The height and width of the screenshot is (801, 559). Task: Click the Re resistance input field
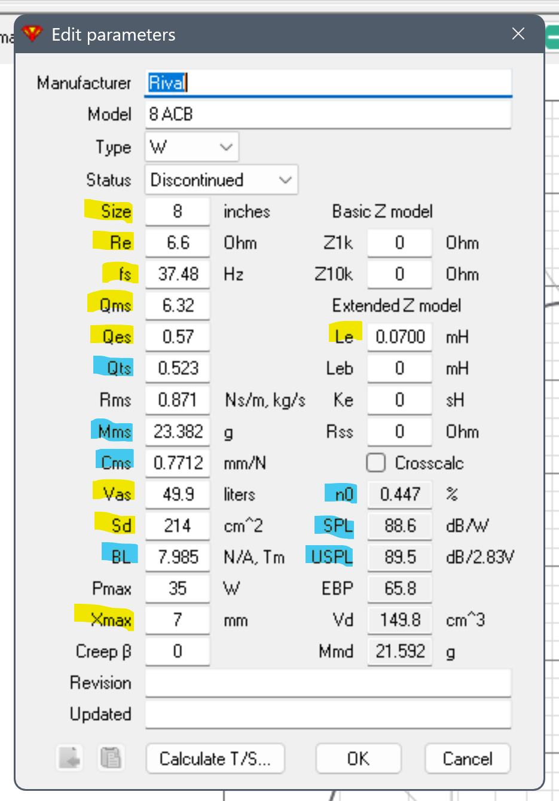coord(178,243)
